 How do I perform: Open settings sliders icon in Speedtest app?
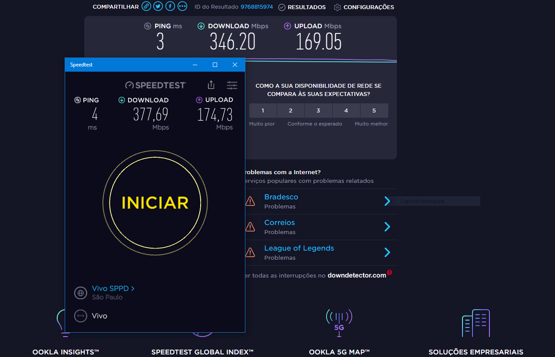pyautogui.click(x=232, y=85)
